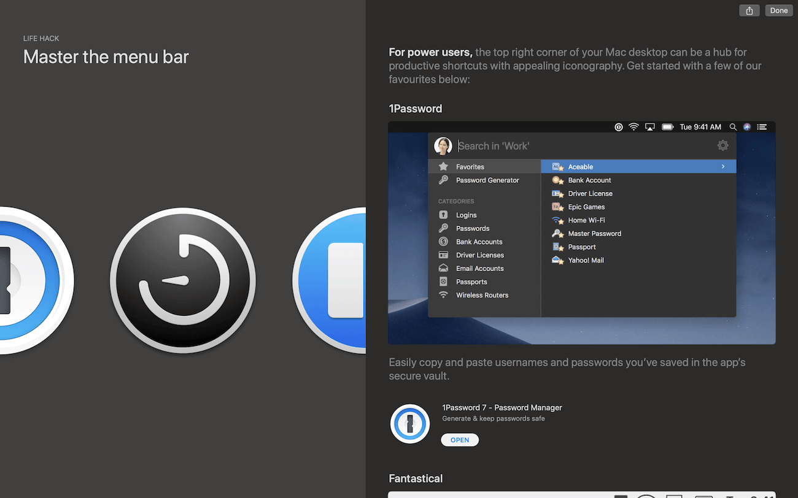798x498 pixels.
Task: Click the key icon next to Password Generator
Action: click(444, 180)
